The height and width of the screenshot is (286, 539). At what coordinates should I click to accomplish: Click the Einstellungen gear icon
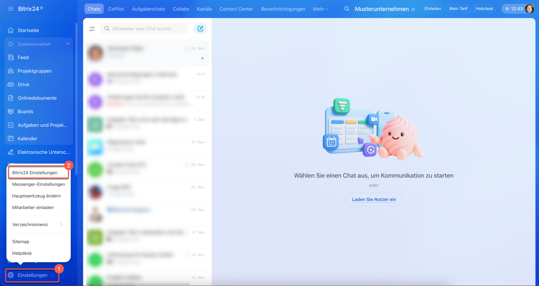[x=11, y=275]
